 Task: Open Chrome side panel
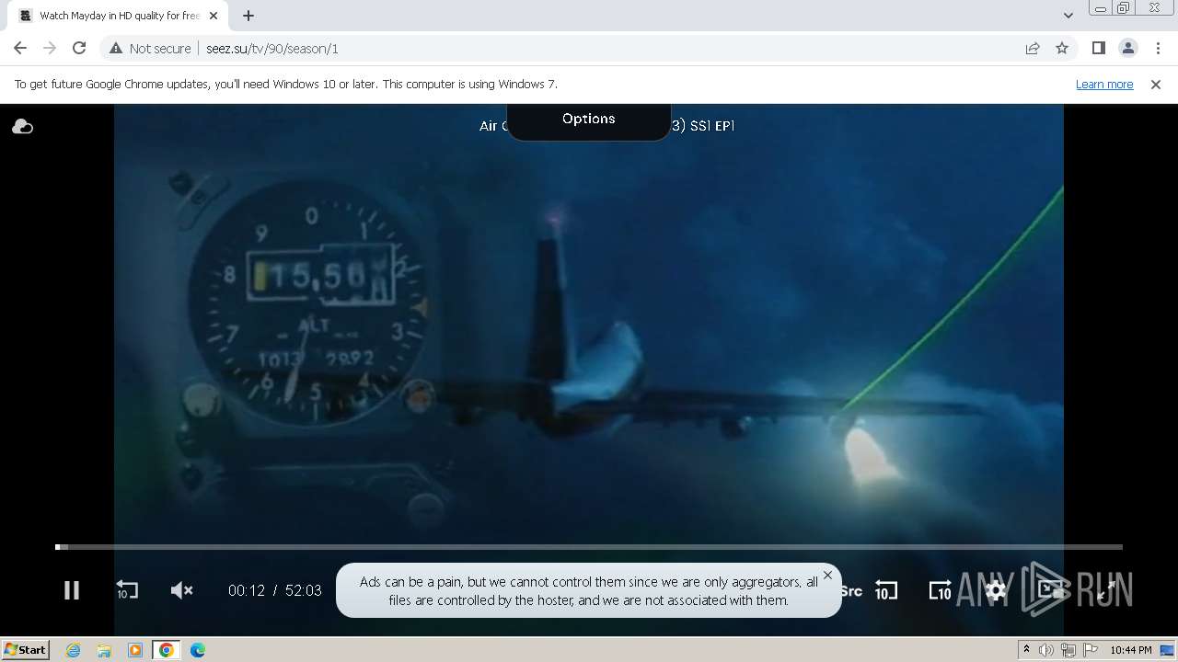click(1099, 48)
